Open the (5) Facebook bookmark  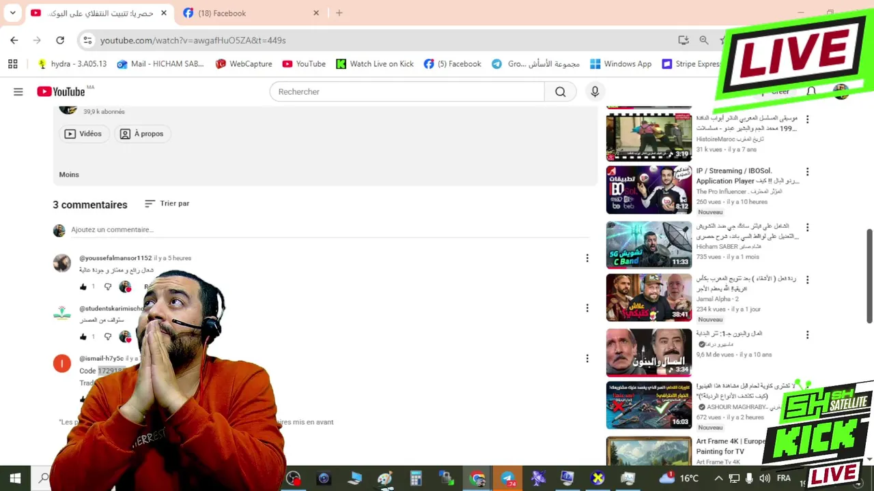[452, 63]
